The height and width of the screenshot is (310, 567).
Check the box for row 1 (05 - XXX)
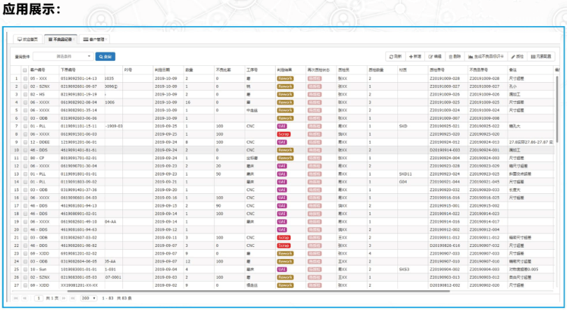tap(25, 79)
